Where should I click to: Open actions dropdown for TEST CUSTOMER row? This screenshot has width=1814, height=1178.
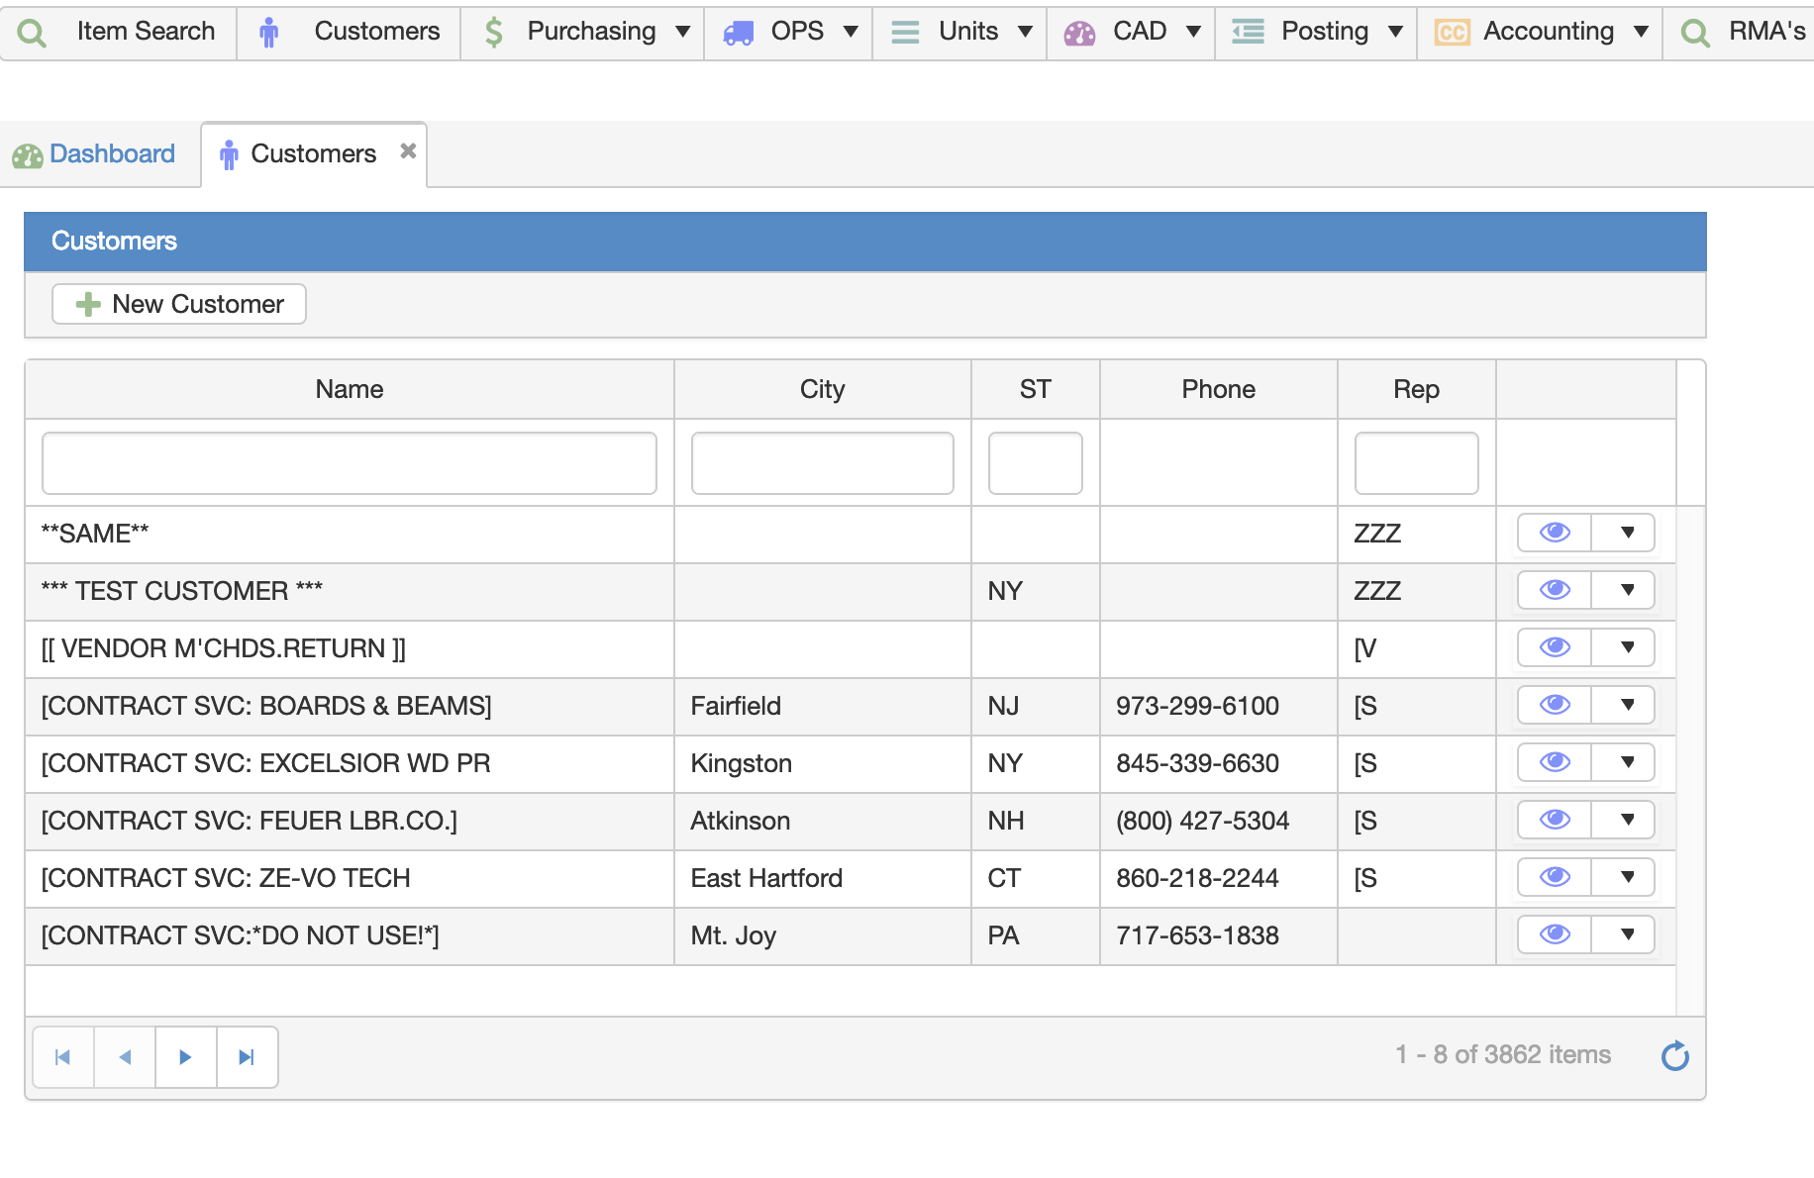click(1624, 590)
